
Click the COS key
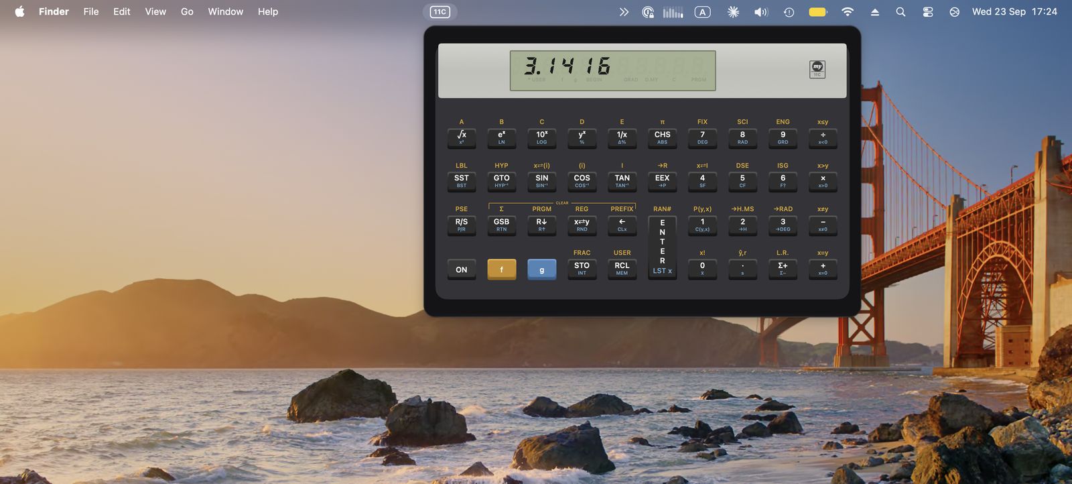coord(582,181)
